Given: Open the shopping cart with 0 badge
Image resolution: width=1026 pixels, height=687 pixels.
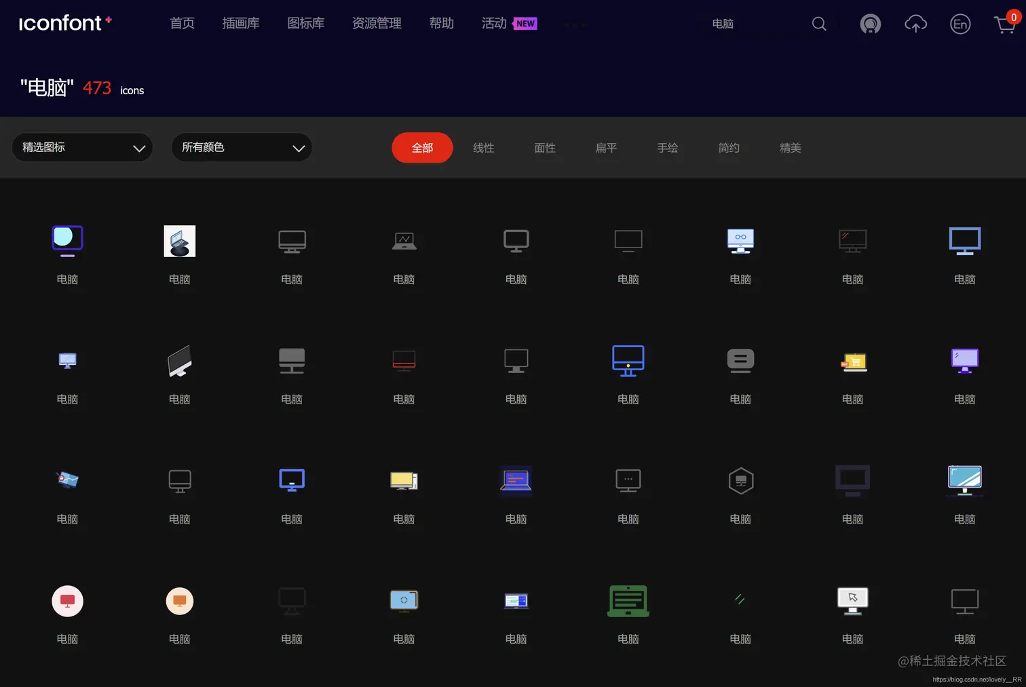Looking at the screenshot, I should pos(1004,24).
